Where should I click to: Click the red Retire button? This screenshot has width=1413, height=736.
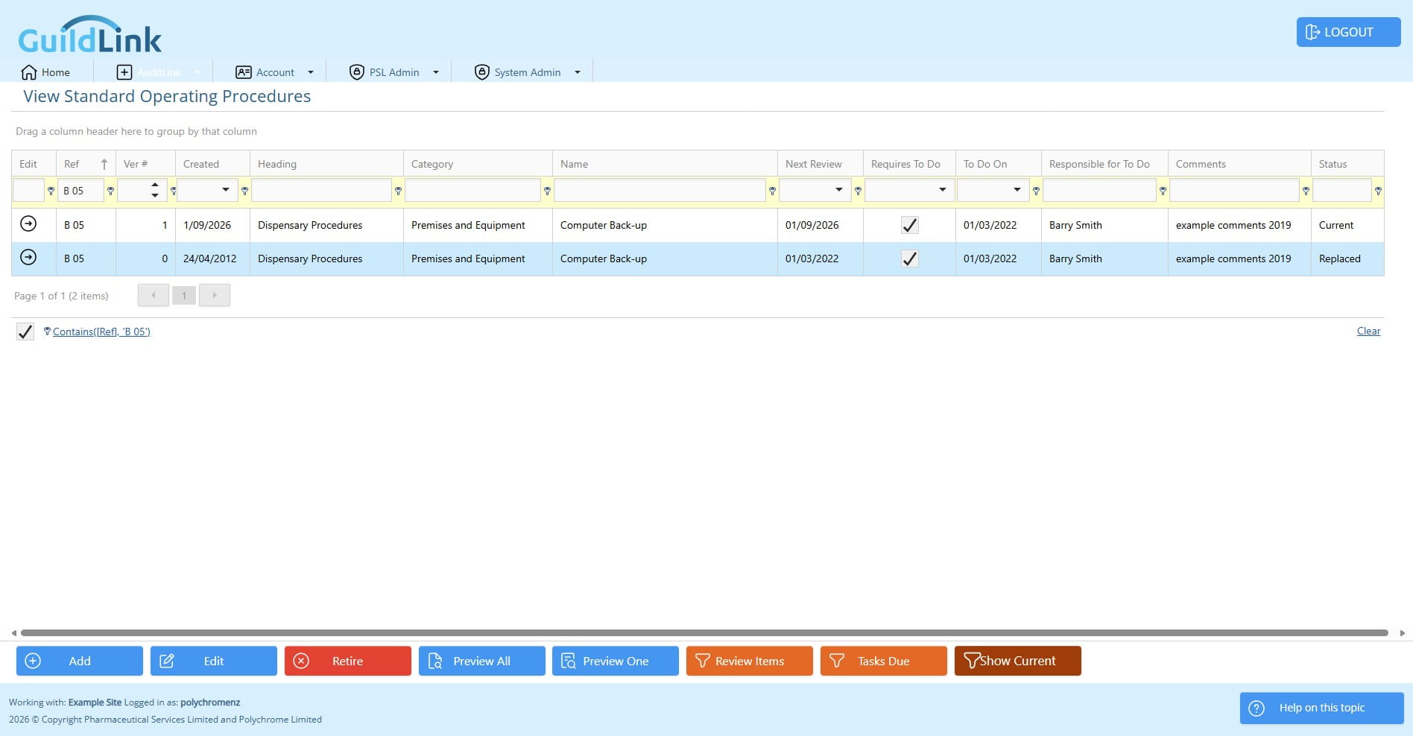(x=348, y=661)
